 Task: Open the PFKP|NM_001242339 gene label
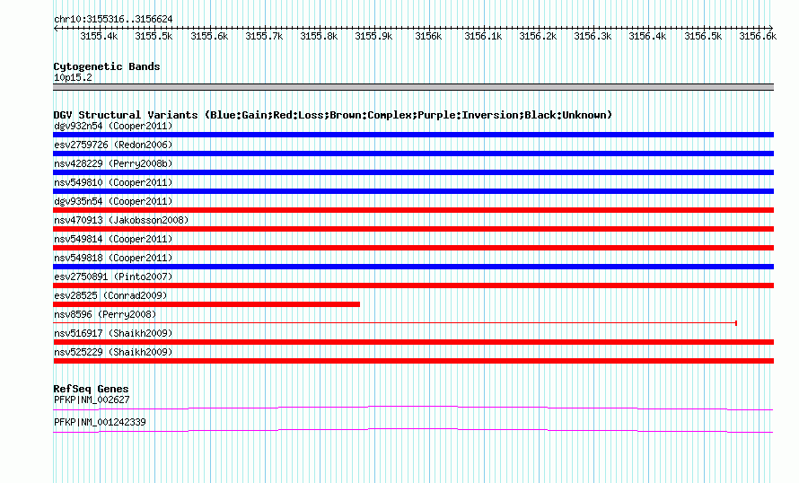tap(100, 422)
